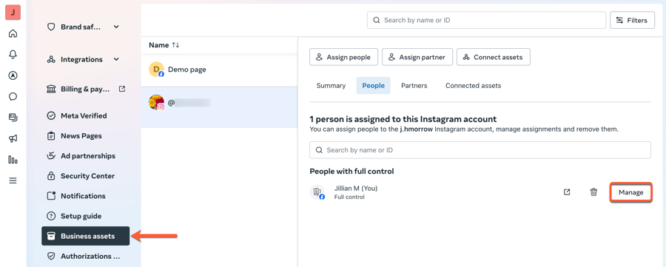Open the Filters options button

click(x=632, y=20)
